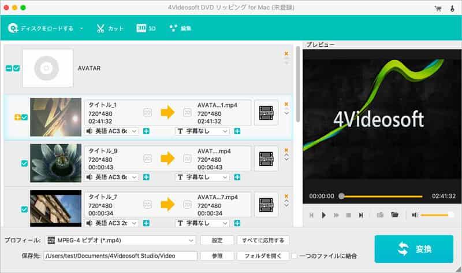Click the destination path input field
462x273 pixels.
tap(120, 256)
